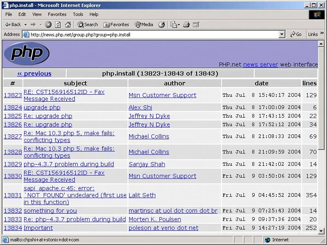
Task: Open the Media toolbar button
Action: click(x=143, y=24)
